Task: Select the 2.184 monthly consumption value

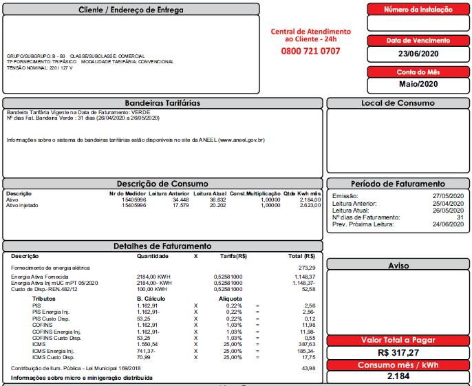Action: pyautogui.click(x=398, y=376)
